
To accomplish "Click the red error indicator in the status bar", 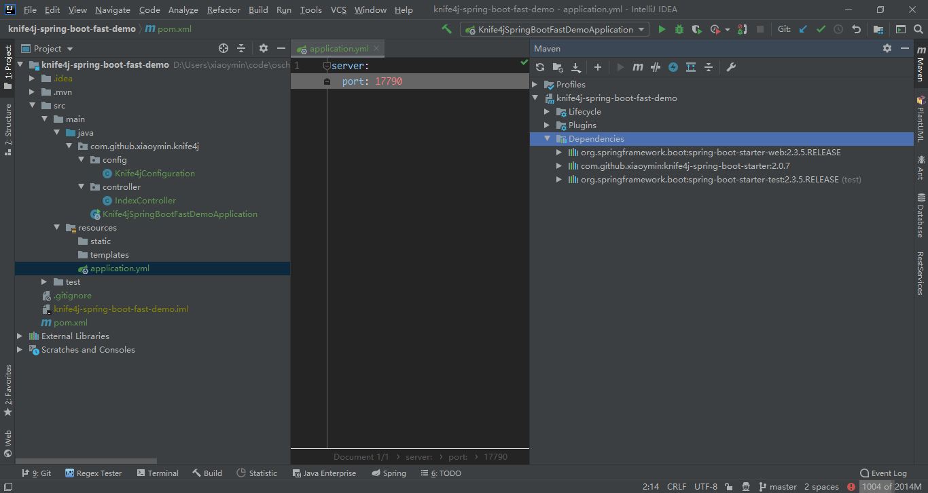I will [851, 487].
